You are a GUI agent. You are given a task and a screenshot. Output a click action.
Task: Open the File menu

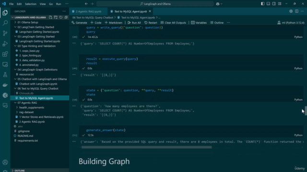[x=12, y=4]
